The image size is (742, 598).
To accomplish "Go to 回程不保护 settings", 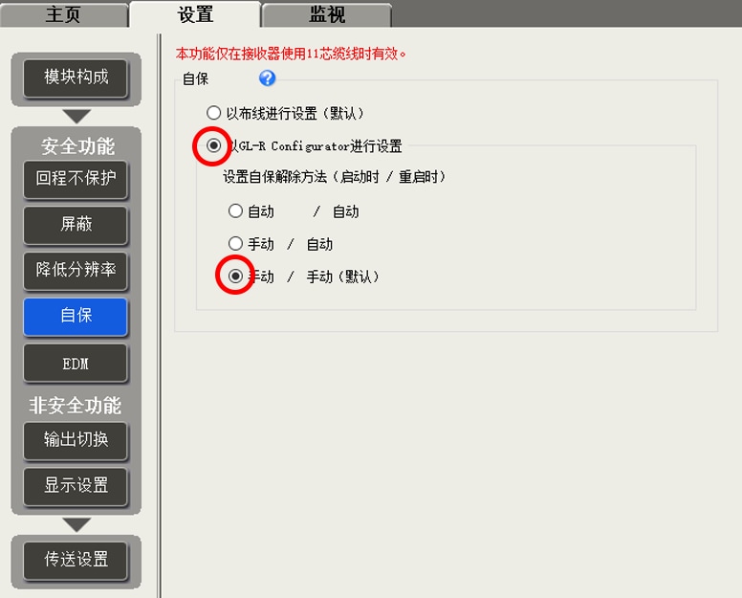I will (76, 178).
